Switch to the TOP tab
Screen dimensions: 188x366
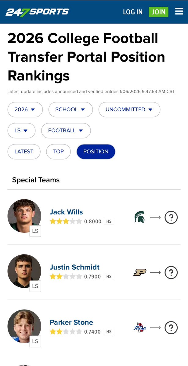(x=58, y=152)
